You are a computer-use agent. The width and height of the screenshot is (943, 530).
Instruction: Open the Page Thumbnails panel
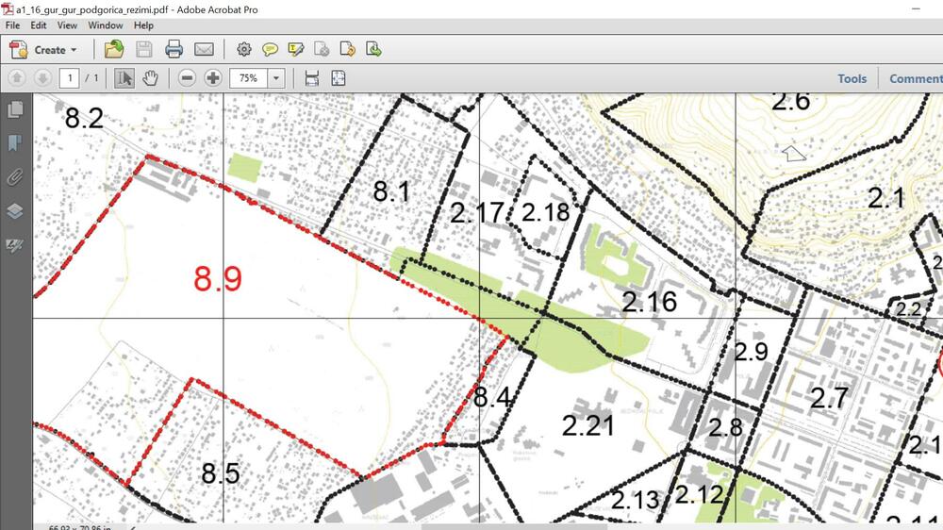tap(14, 109)
